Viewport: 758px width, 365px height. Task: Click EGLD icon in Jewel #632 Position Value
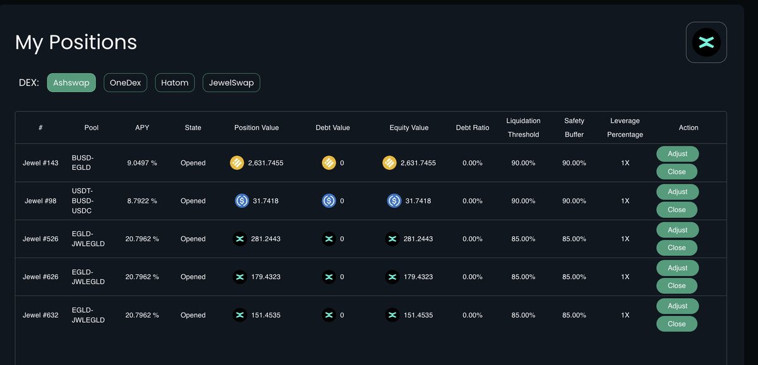pyautogui.click(x=239, y=314)
